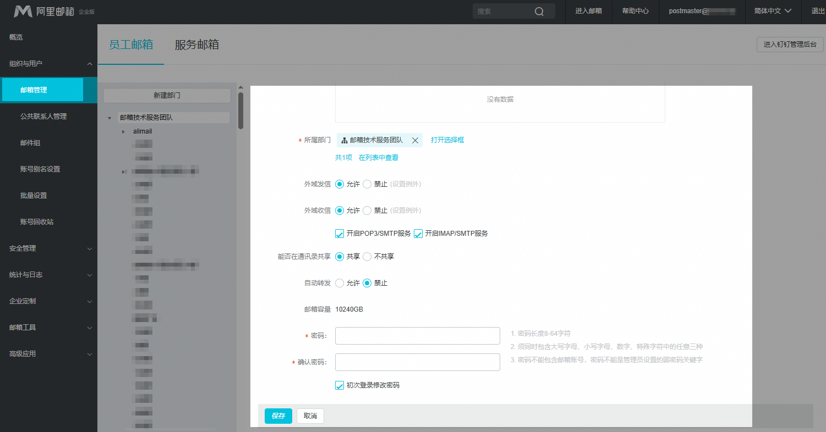Click the department tree scrollbar thumb
The height and width of the screenshot is (432, 826).
(x=240, y=110)
